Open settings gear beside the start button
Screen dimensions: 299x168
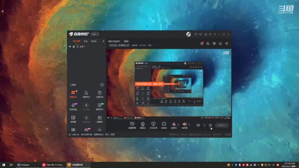pyautogui.click(x=210, y=125)
